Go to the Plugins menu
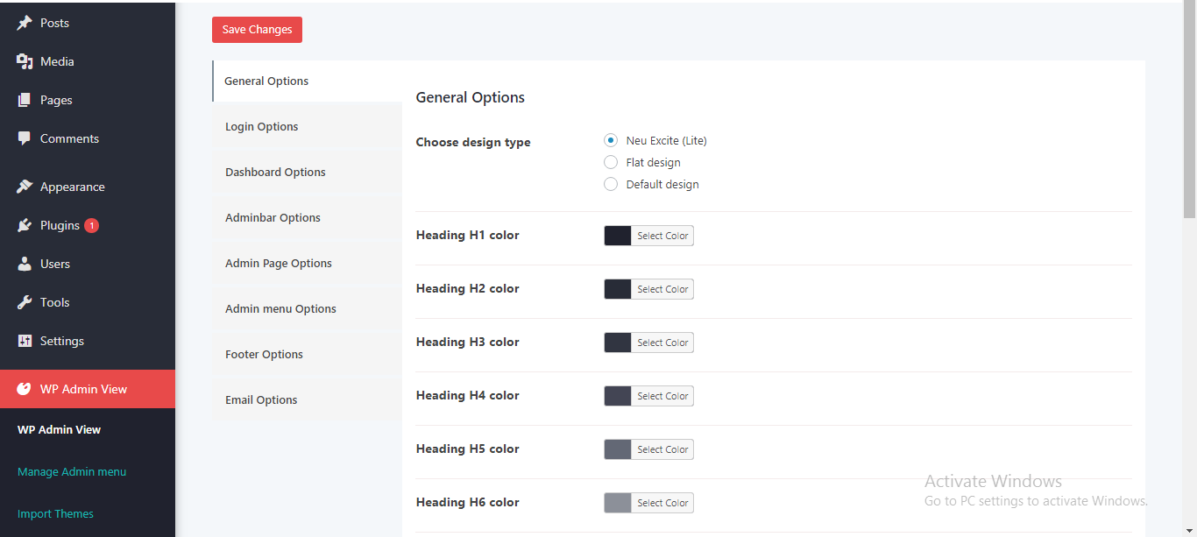 click(88, 225)
